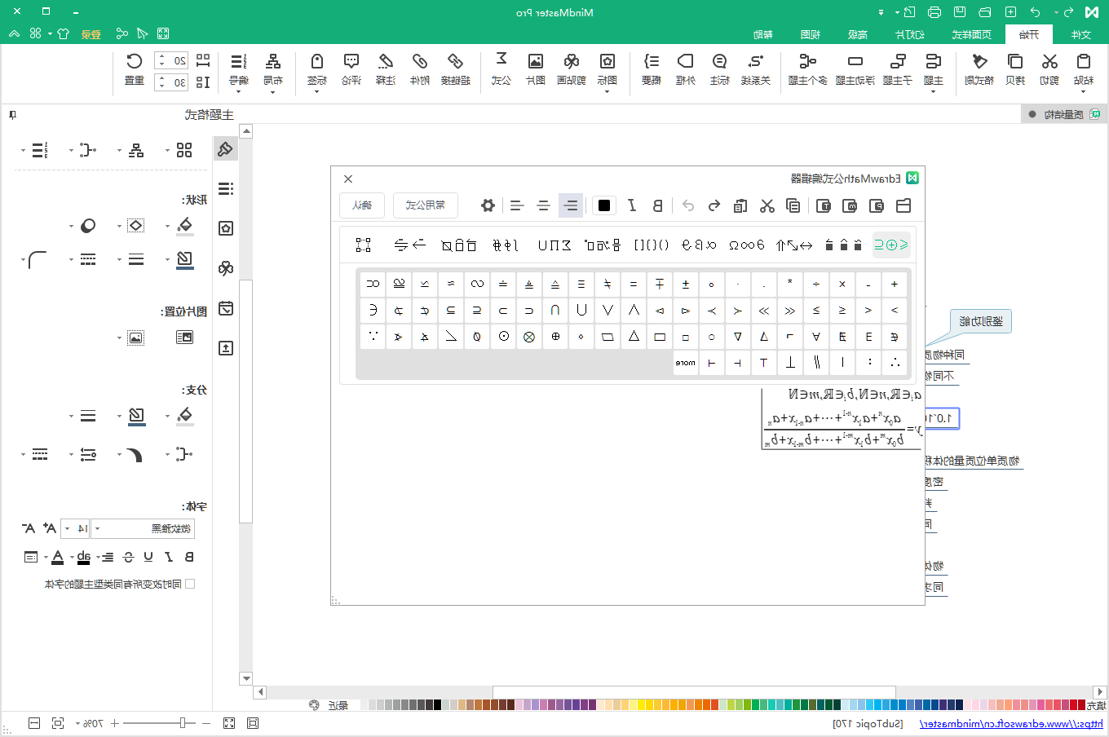Toggle bold B in 字体 font section

point(189,557)
